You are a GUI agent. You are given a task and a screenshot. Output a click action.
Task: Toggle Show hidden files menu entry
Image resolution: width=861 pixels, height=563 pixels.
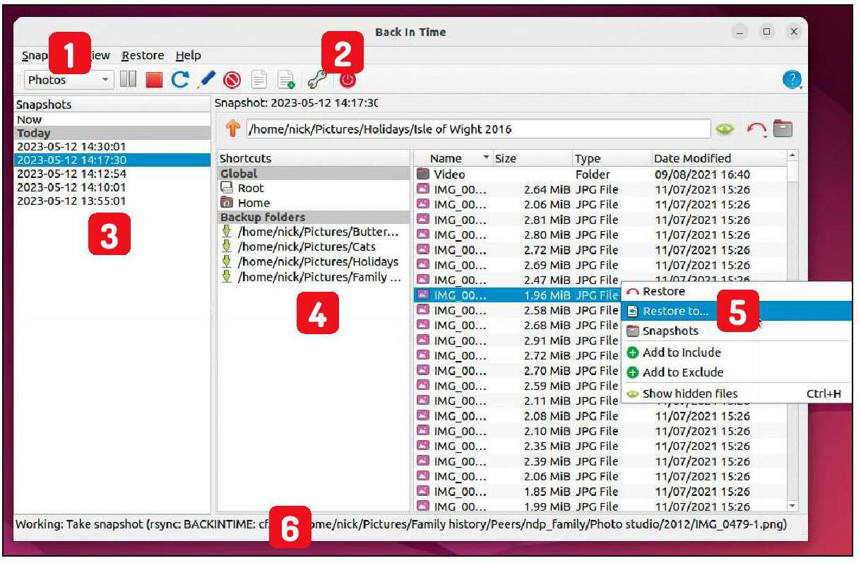tap(736, 393)
